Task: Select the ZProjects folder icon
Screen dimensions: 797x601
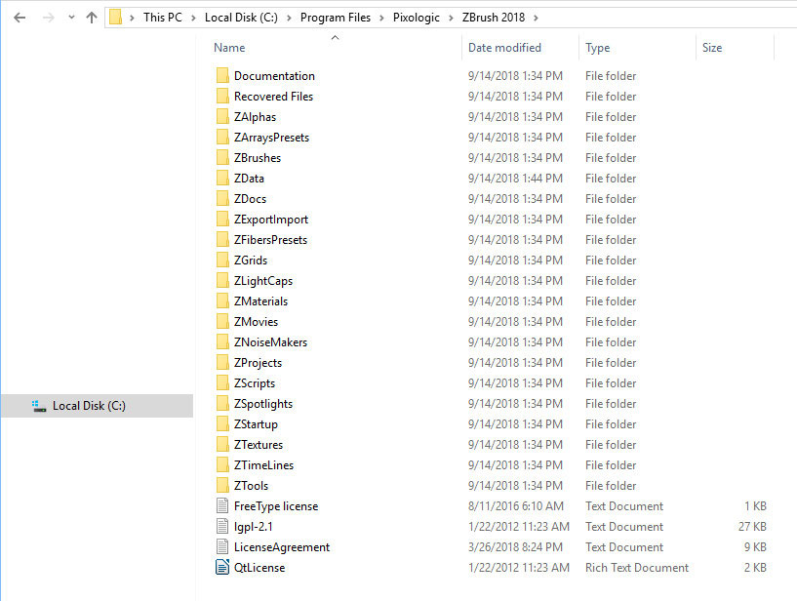Action: (x=222, y=363)
